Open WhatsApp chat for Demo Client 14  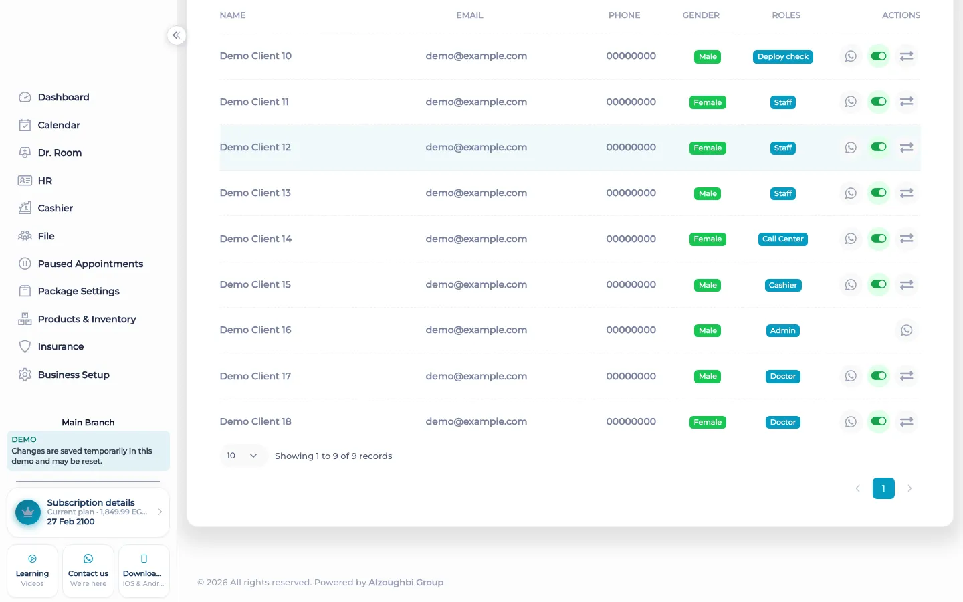point(851,239)
